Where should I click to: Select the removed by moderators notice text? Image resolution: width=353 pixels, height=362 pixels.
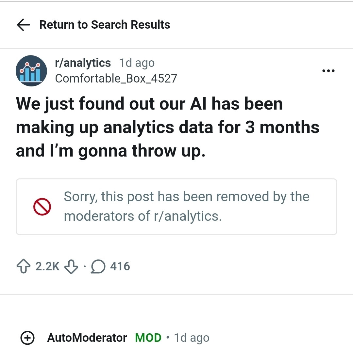[x=186, y=206]
